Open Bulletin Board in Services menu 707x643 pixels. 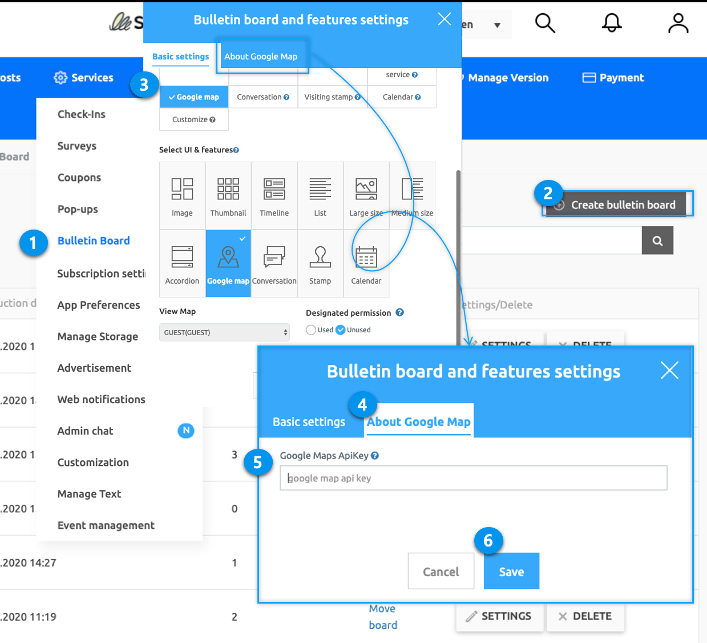click(94, 241)
